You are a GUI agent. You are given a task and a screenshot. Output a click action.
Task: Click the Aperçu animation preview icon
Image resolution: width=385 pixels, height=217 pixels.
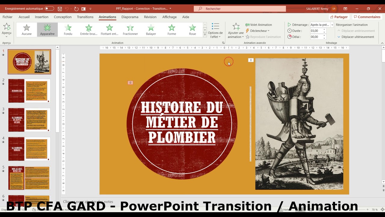[7, 27]
